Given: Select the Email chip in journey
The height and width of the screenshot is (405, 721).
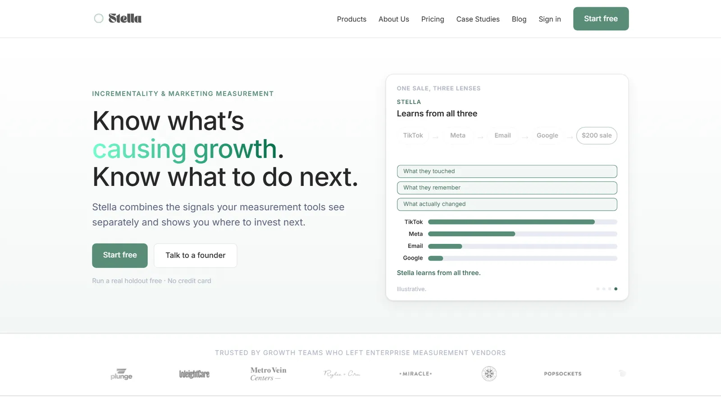Looking at the screenshot, I should pyautogui.click(x=502, y=135).
